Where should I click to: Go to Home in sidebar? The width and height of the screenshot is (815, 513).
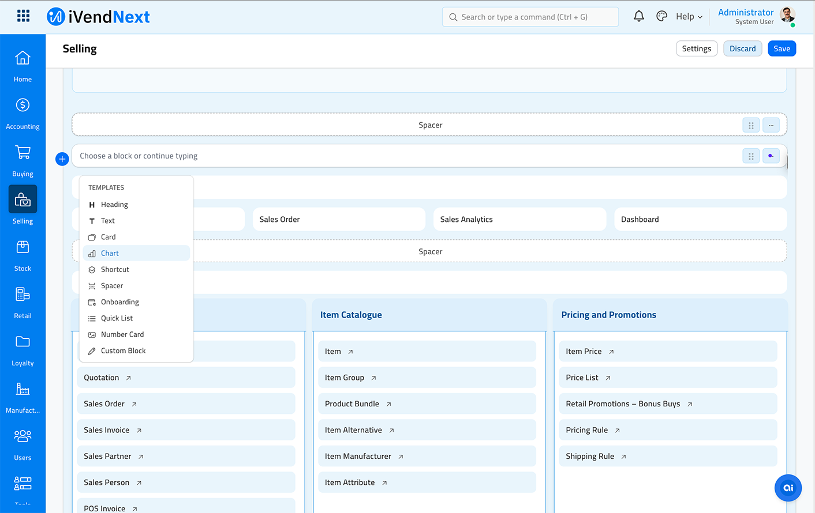pos(23,66)
